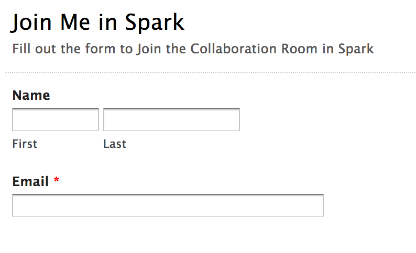Click the "First" sublabel under the name box

(25, 144)
